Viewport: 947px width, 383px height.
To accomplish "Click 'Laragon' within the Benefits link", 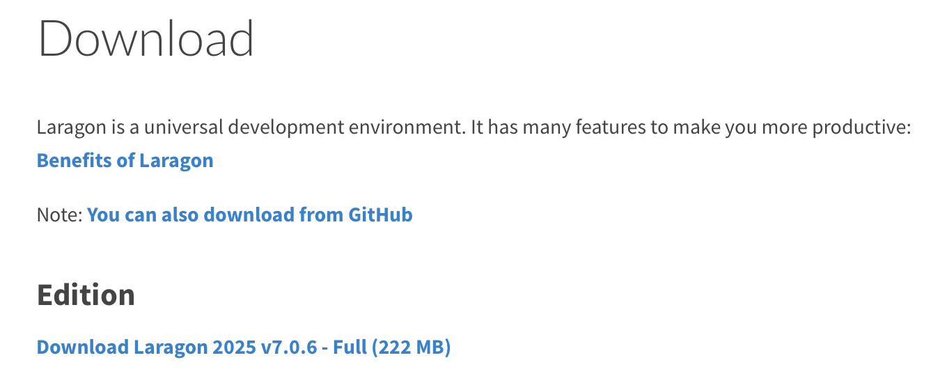I will coord(176,161).
